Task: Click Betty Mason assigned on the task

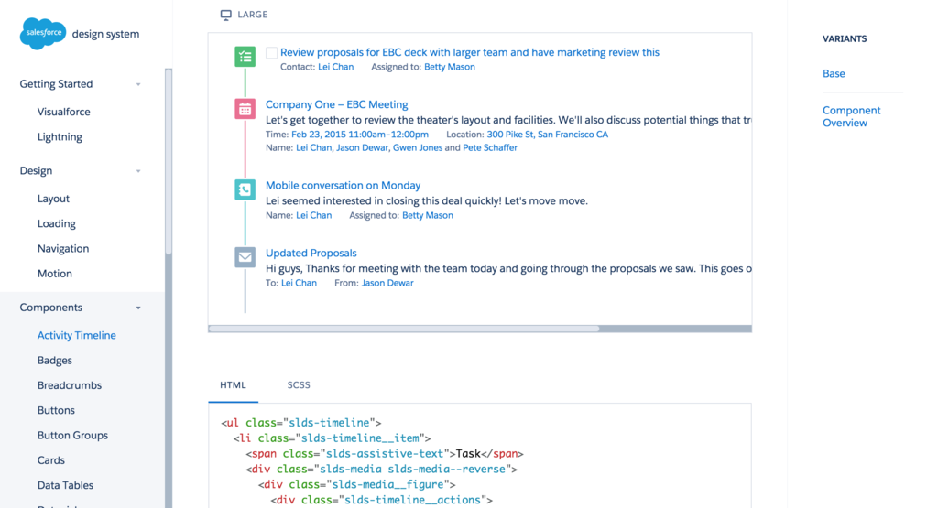Action: click(x=449, y=67)
